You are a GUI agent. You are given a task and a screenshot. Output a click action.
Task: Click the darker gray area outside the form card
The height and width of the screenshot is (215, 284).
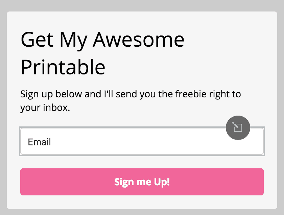coord(142,5)
